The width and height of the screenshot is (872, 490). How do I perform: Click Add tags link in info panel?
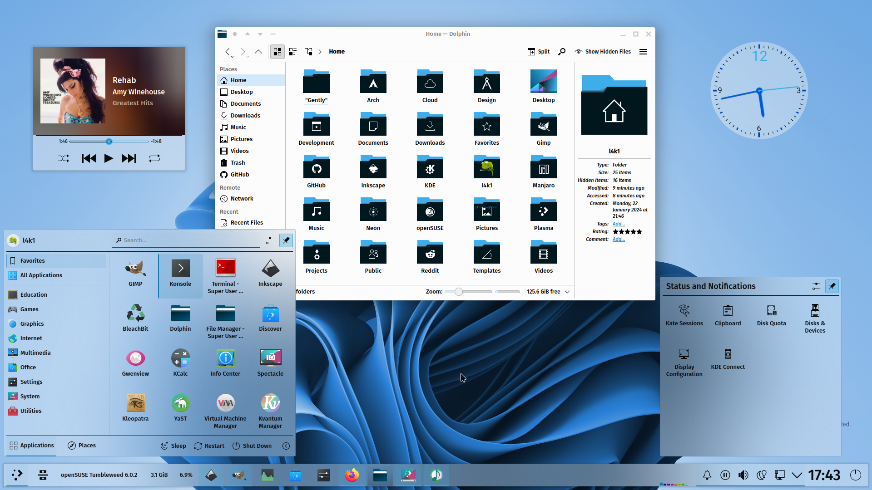coord(619,224)
